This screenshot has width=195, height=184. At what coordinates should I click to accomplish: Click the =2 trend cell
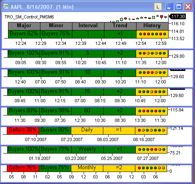(x=119, y=168)
